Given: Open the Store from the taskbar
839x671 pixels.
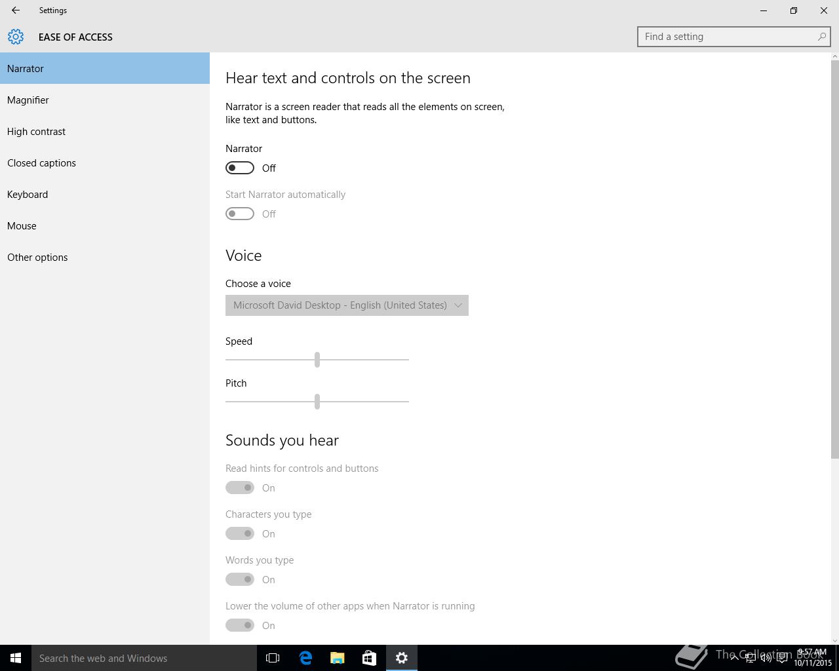Looking at the screenshot, I should point(369,658).
